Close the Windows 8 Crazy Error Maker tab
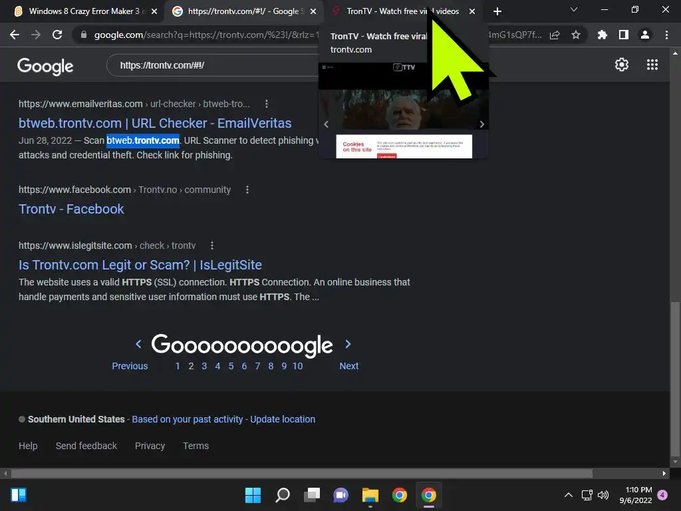Image resolution: width=681 pixels, height=511 pixels. tap(154, 11)
